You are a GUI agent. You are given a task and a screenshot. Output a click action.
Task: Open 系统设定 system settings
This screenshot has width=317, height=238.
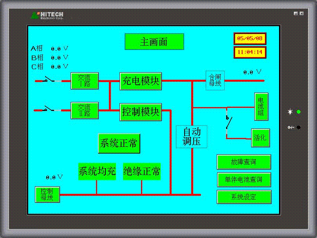click(x=244, y=197)
